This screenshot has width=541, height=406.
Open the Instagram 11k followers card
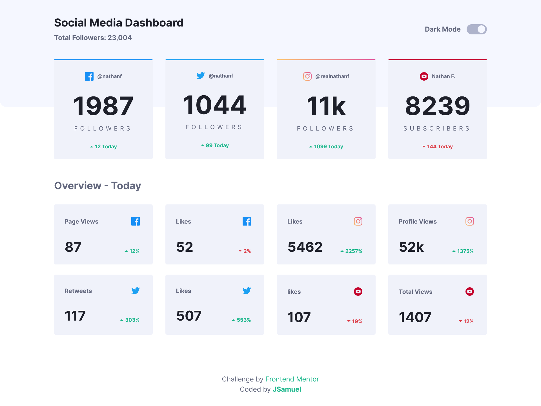pos(326,109)
